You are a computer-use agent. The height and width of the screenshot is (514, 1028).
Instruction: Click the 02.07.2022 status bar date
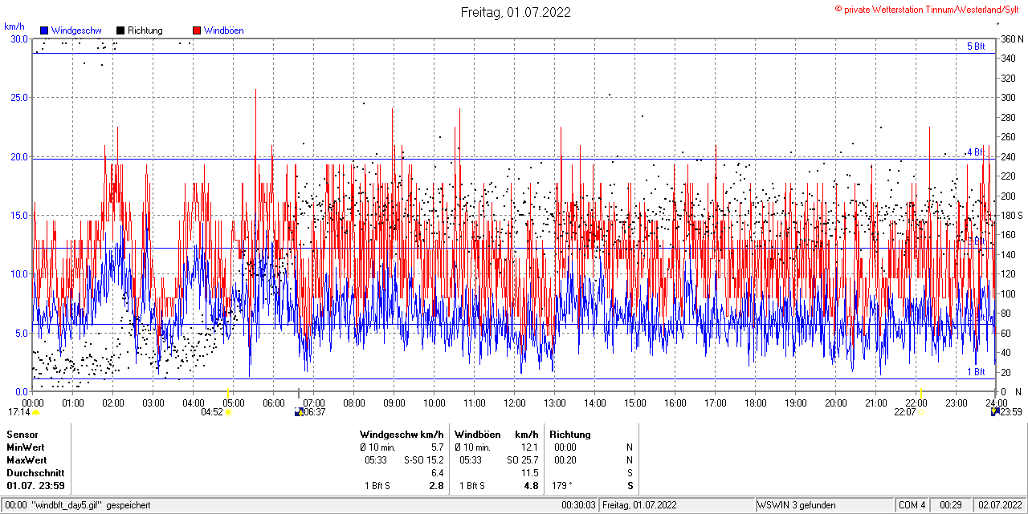click(x=999, y=505)
